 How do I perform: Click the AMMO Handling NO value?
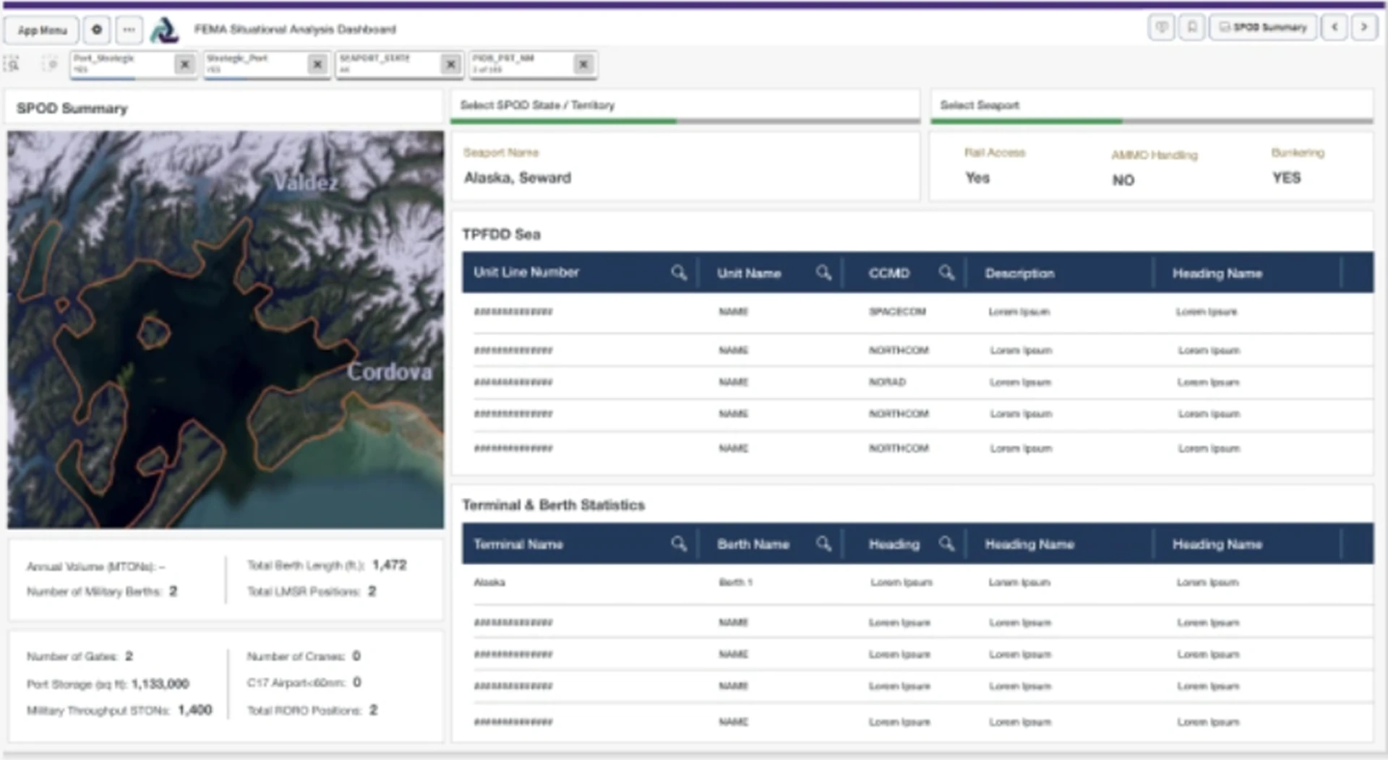coord(1123,180)
